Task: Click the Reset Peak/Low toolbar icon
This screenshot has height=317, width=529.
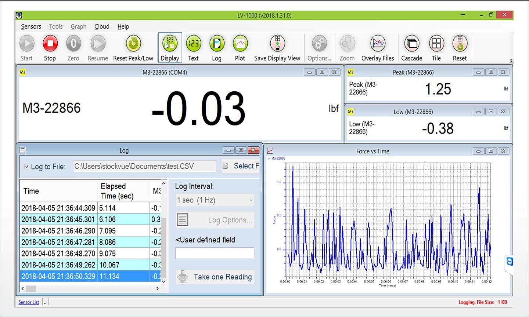Action: pos(133,44)
